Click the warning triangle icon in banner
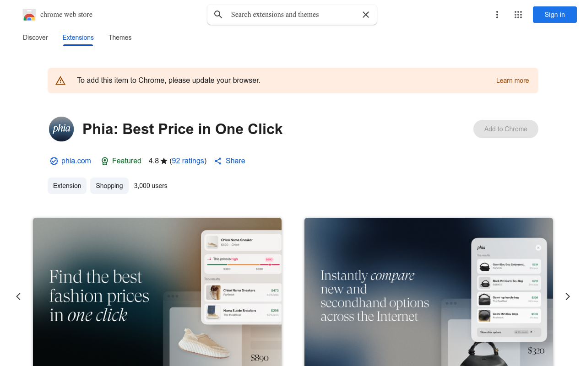This screenshot has width=586, height=366. point(60,81)
